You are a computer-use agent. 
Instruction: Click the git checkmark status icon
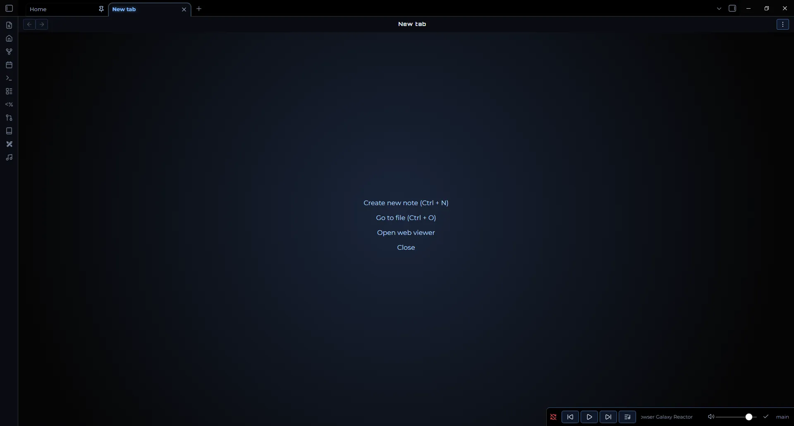[x=766, y=417]
